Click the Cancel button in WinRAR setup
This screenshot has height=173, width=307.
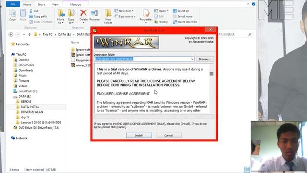click(x=168, y=136)
